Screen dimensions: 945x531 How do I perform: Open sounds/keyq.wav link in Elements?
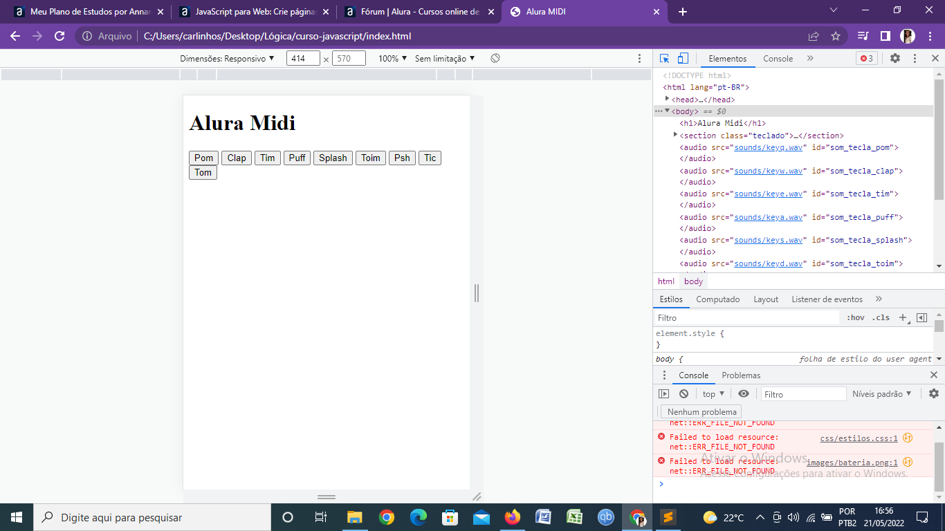click(x=769, y=147)
